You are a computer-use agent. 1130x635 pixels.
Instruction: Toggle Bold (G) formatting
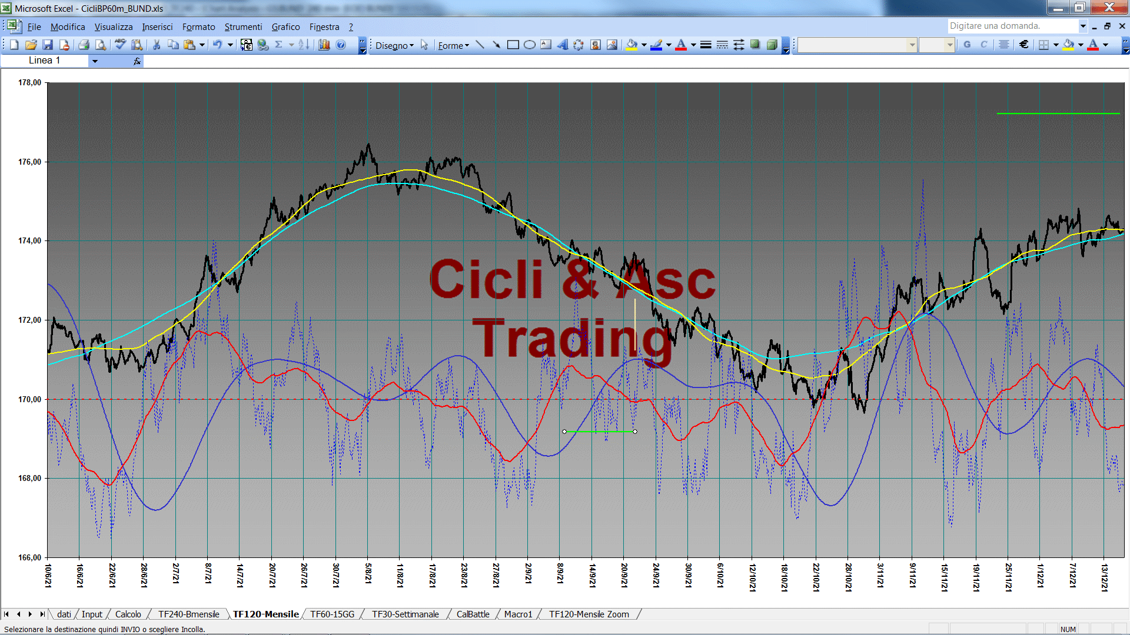point(967,45)
